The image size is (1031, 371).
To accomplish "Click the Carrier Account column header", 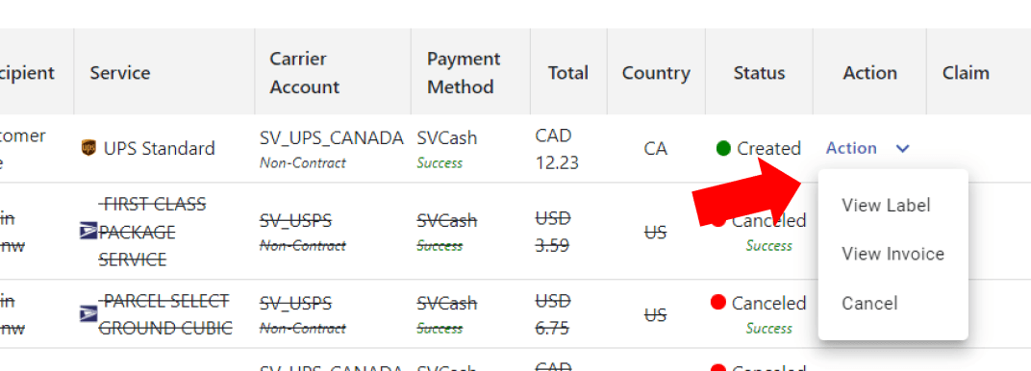I will (305, 72).
